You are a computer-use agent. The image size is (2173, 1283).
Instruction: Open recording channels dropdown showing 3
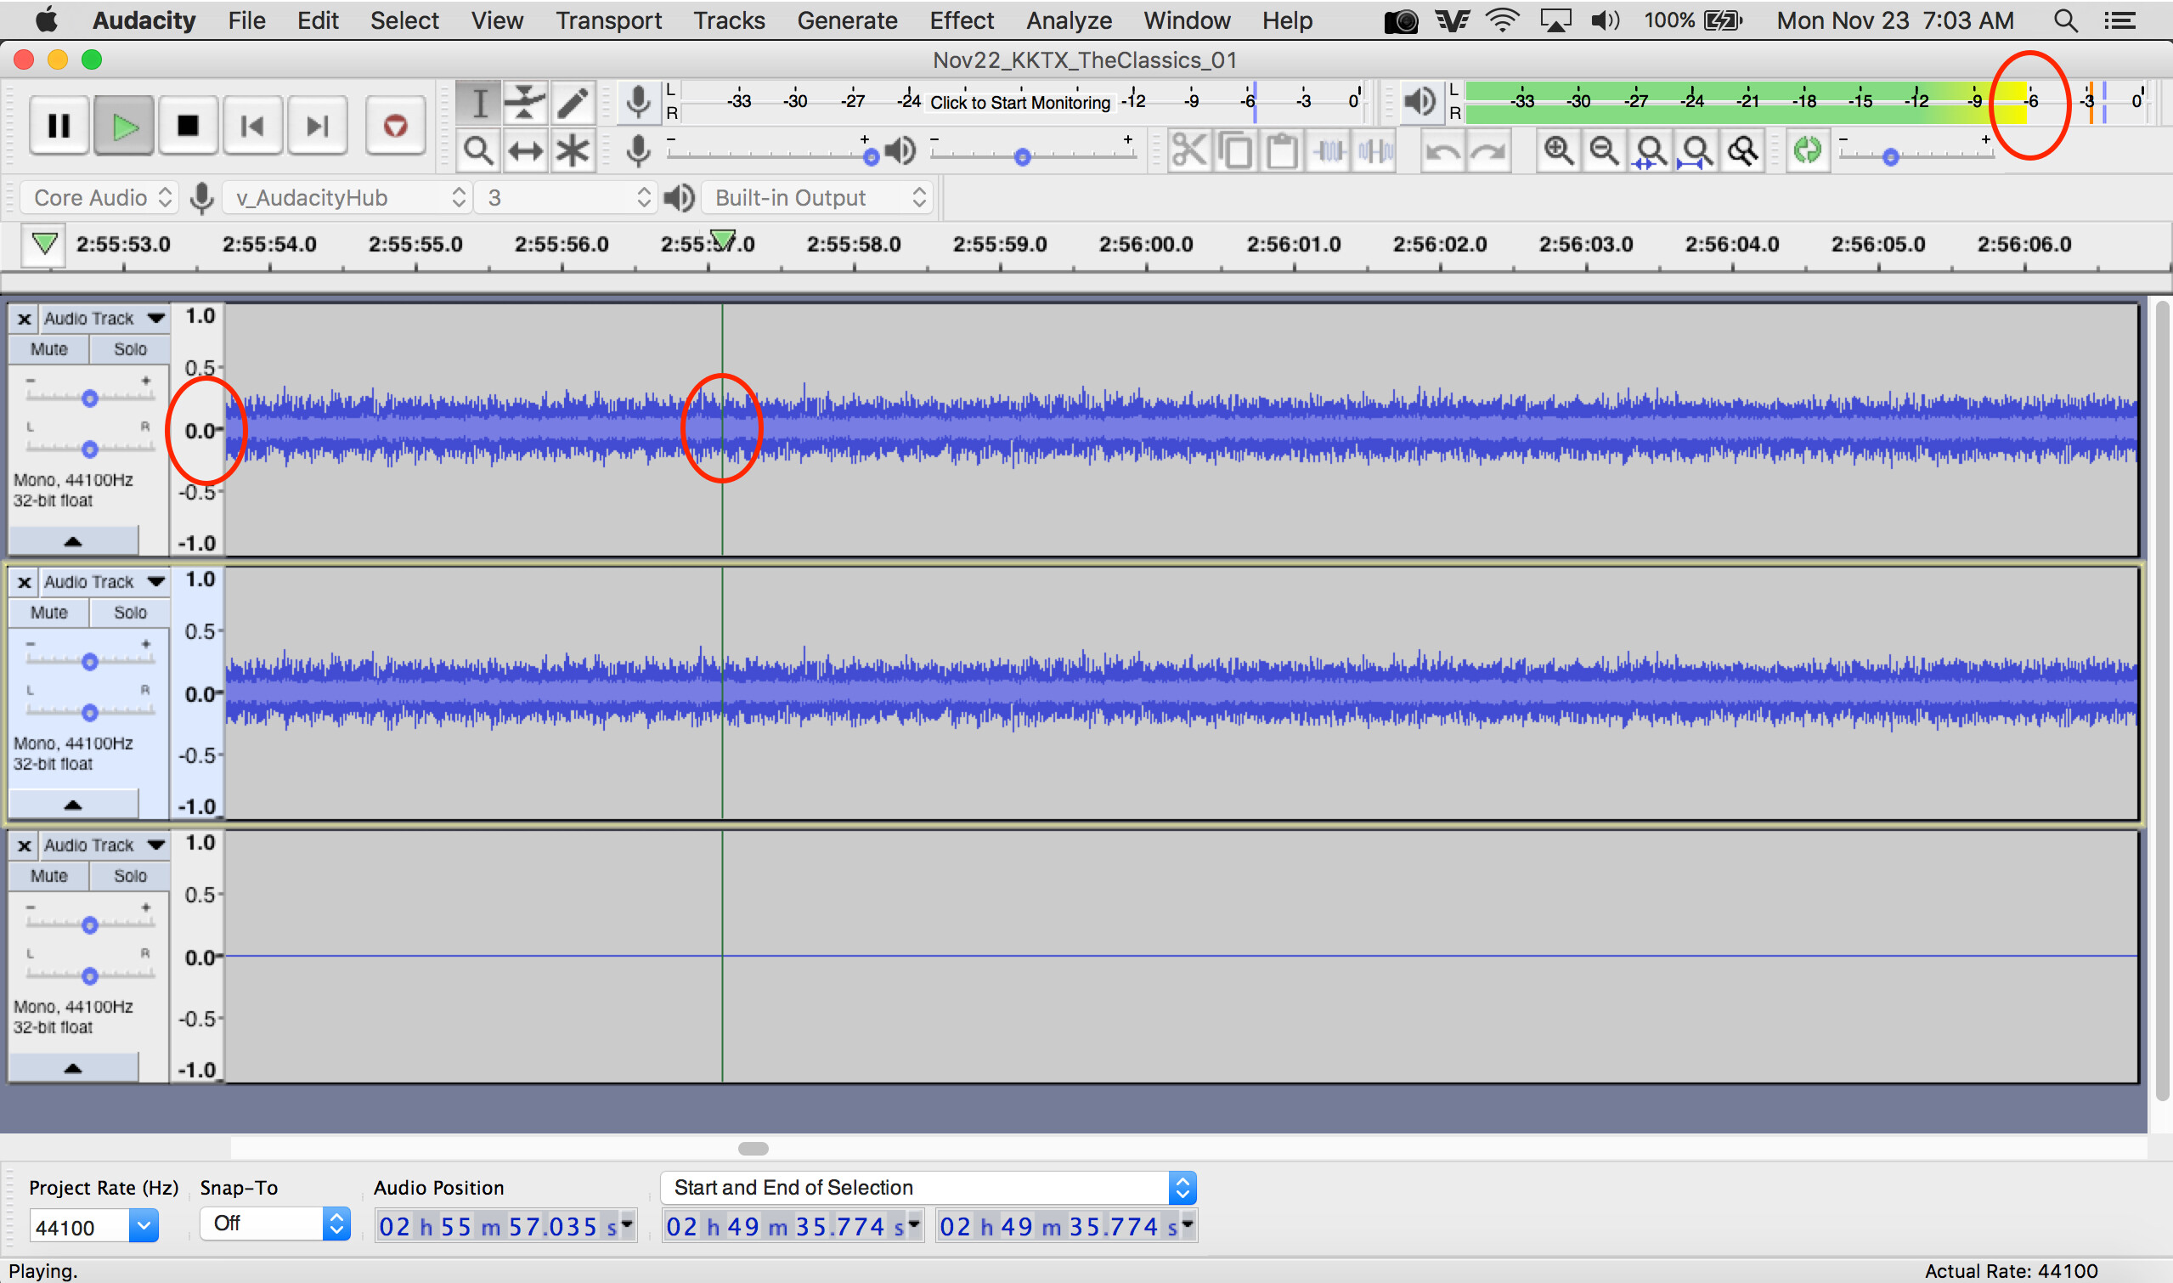coord(566,198)
